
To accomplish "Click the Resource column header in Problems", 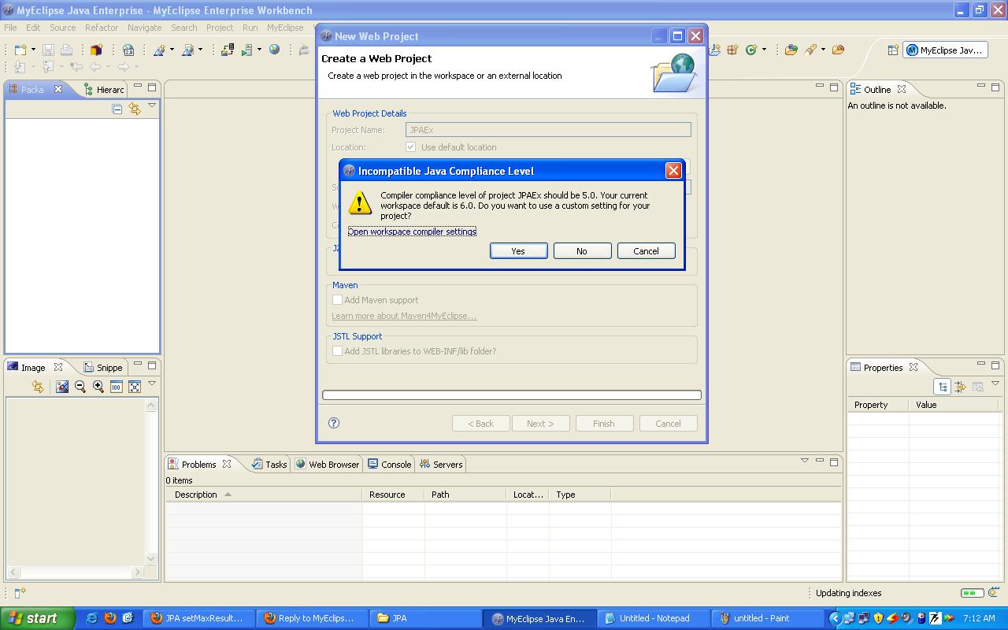I will pyautogui.click(x=394, y=495).
